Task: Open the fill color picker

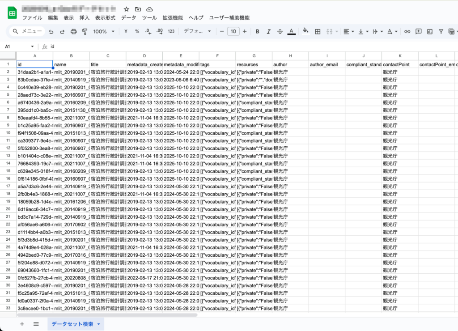Action: (306, 32)
